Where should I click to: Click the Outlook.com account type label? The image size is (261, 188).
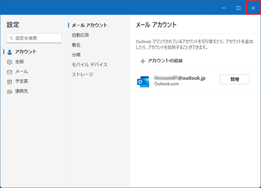tap(167, 84)
